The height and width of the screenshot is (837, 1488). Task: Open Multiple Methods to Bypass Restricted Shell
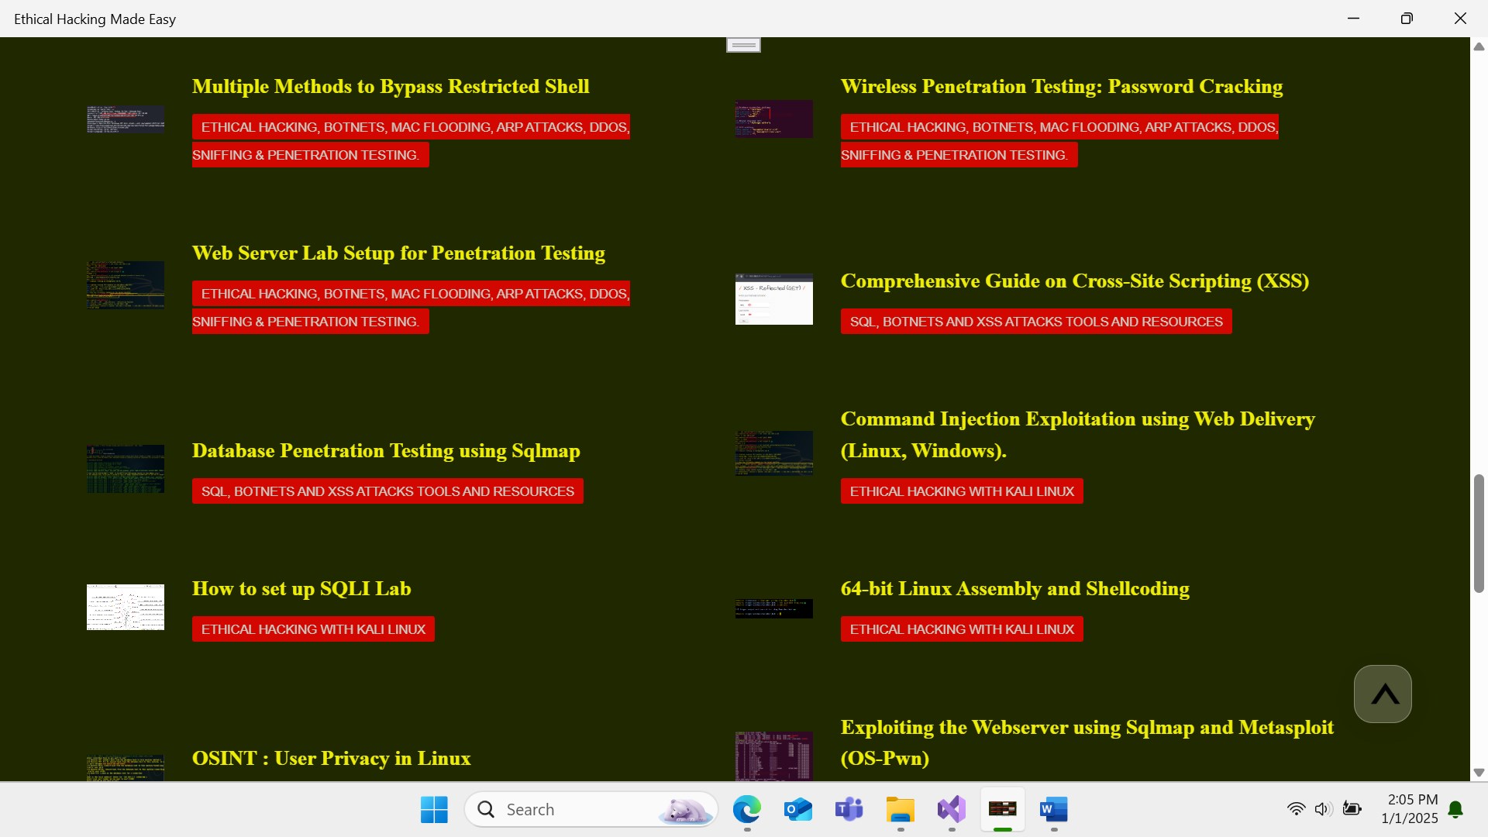390,86
